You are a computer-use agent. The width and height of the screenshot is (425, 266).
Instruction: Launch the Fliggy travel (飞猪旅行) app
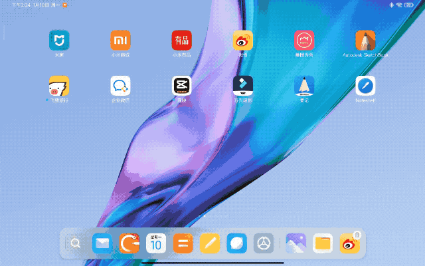[x=59, y=86]
